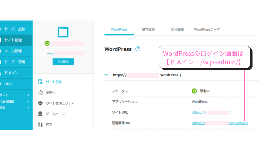This screenshot has height=146, width=259.
Task: Switch to the WordPress tab
Action: click(119, 29)
